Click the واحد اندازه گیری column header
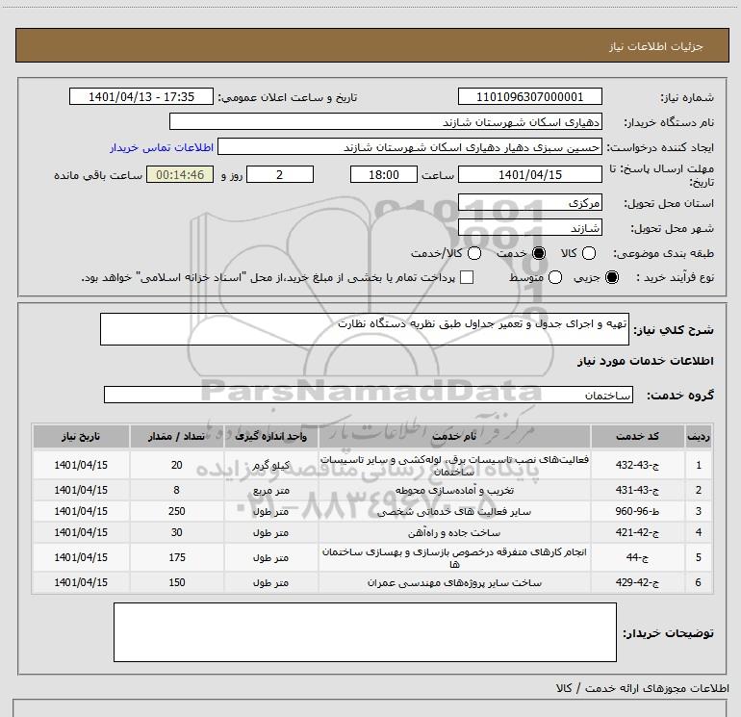Viewport: 741px width, 717px height. click(x=270, y=436)
